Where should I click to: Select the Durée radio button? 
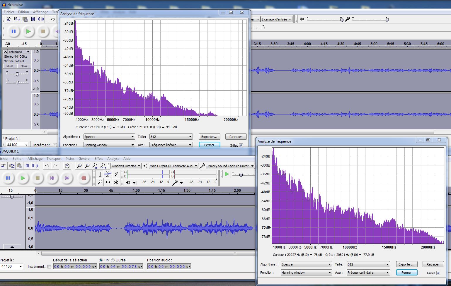point(113,260)
